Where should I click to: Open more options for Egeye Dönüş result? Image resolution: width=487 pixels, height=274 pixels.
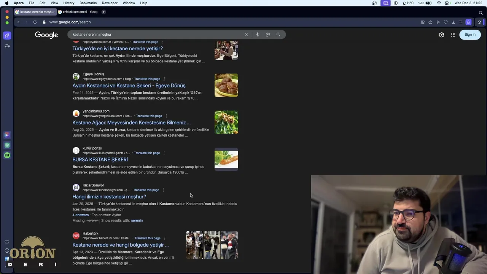pyautogui.click(x=164, y=79)
